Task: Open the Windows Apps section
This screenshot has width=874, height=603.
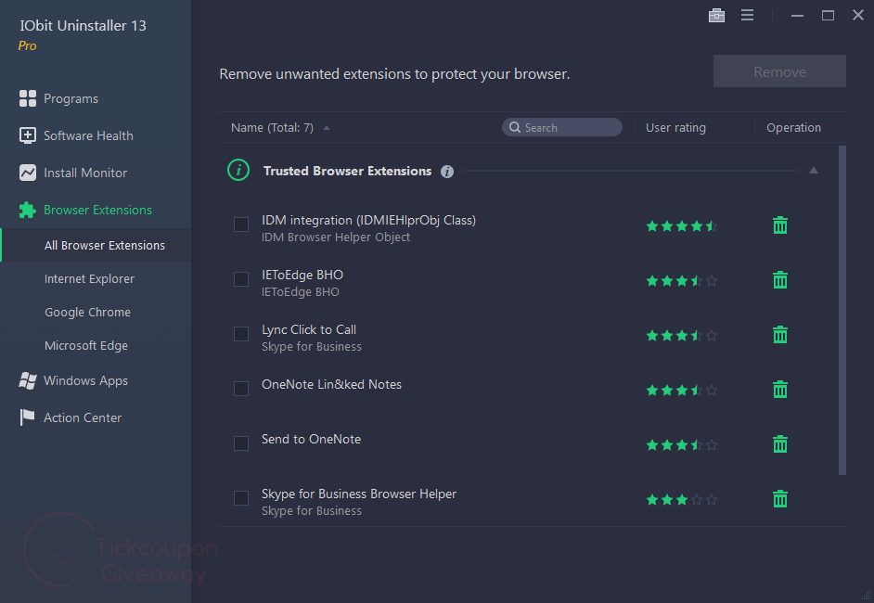Action: click(86, 380)
